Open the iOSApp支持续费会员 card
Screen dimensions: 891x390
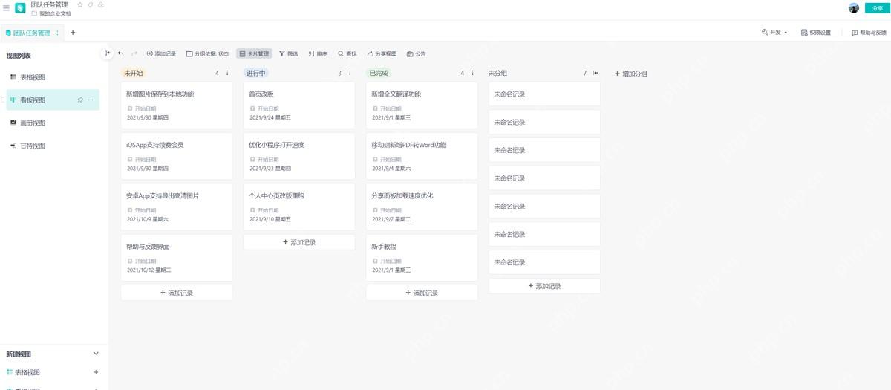[x=177, y=155]
